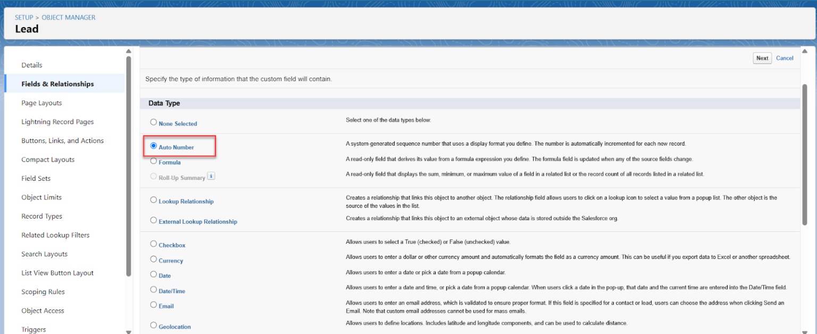Select the Checkbox data type

click(x=153, y=244)
